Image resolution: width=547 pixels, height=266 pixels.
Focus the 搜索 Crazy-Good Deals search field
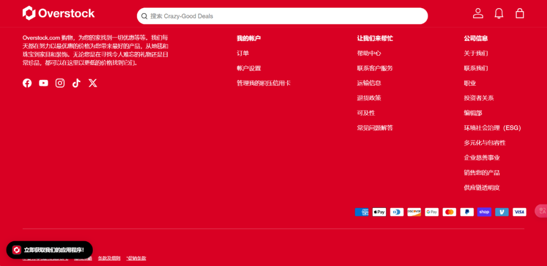pyautogui.click(x=282, y=16)
